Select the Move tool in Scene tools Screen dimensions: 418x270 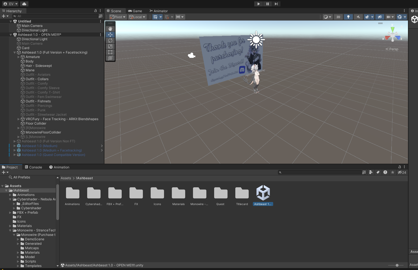tap(110, 35)
